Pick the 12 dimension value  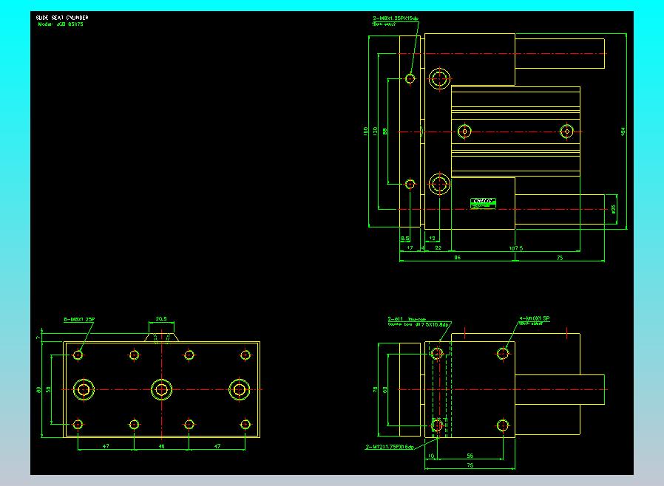point(433,239)
